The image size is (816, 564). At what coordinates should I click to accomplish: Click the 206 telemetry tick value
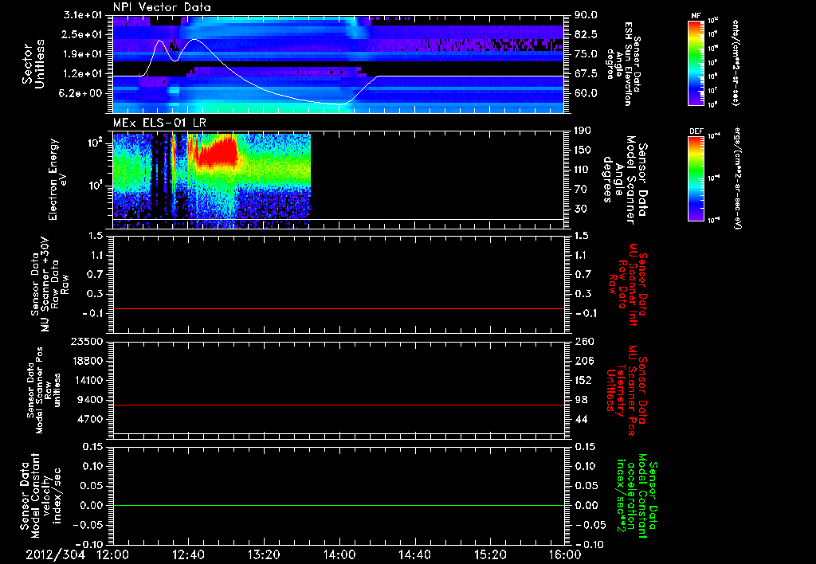click(x=583, y=361)
